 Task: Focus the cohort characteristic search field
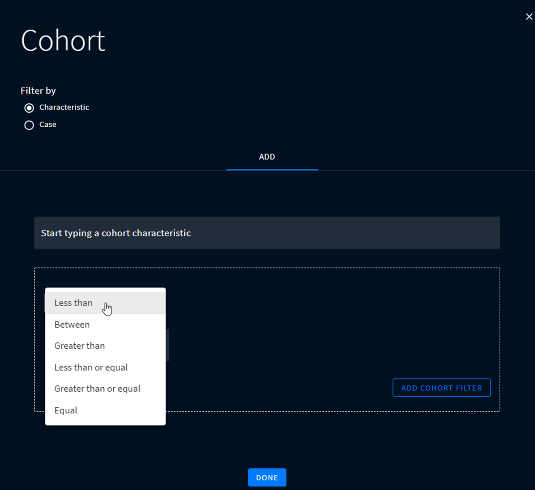267,233
